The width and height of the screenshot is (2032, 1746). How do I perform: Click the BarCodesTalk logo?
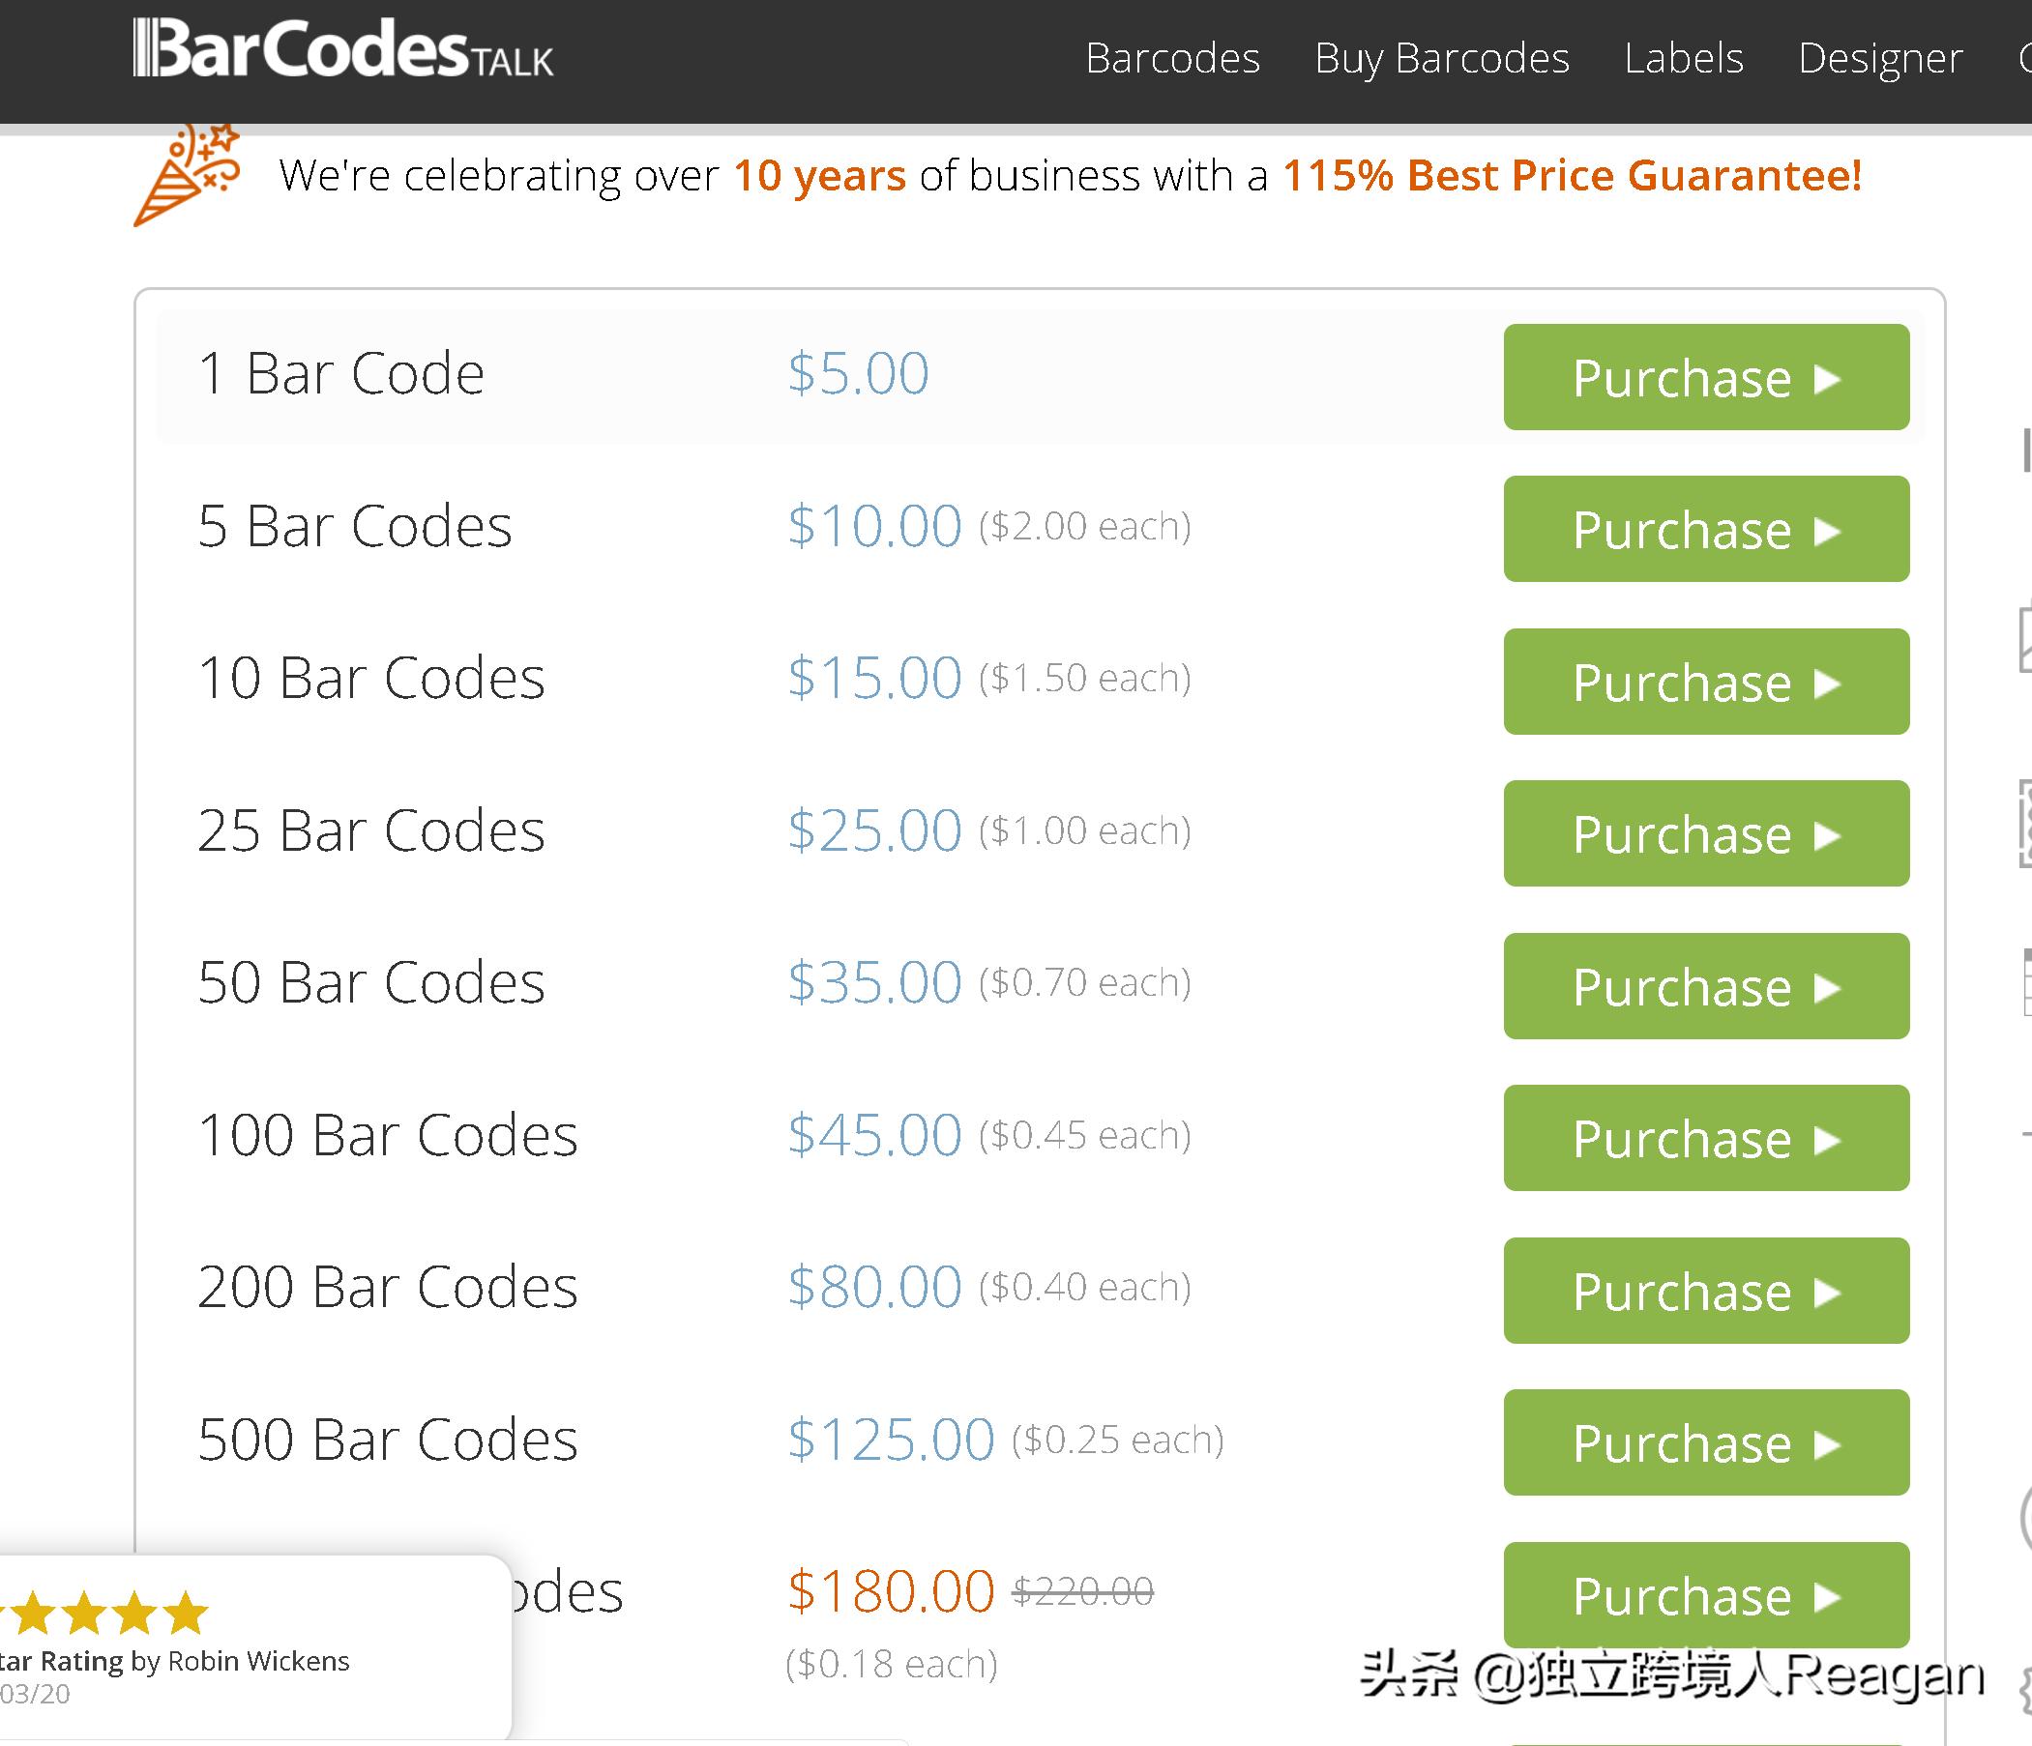click(x=343, y=51)
